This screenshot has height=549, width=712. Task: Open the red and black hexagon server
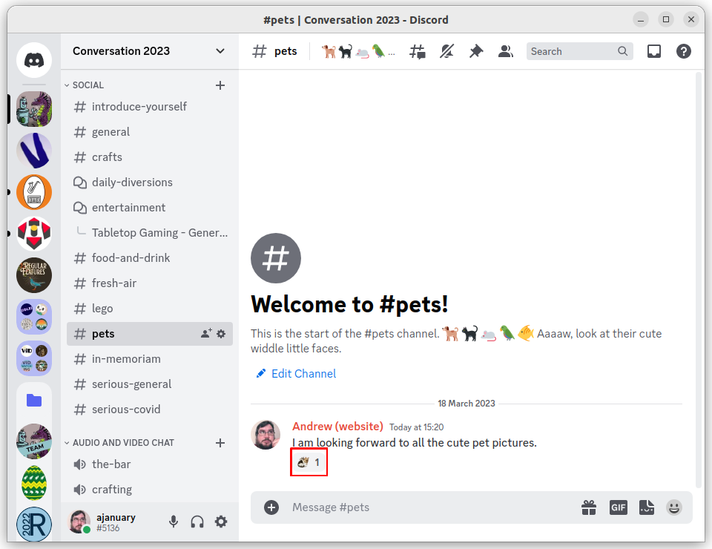tap(34, 234)
